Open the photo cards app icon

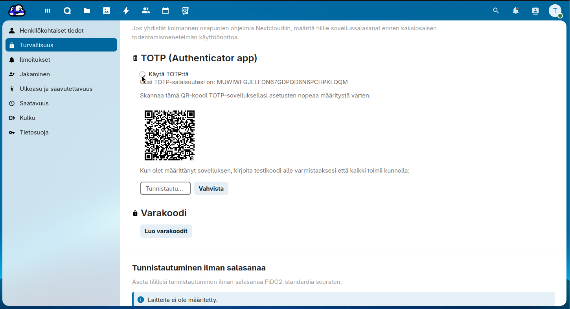click(185, 11)
